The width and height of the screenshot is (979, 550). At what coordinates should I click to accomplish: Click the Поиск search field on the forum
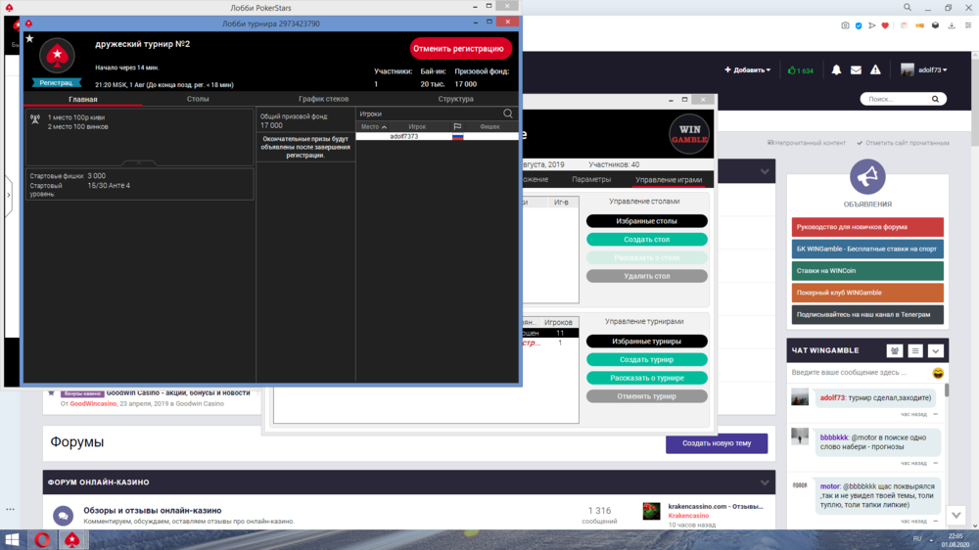click(896, 99)
